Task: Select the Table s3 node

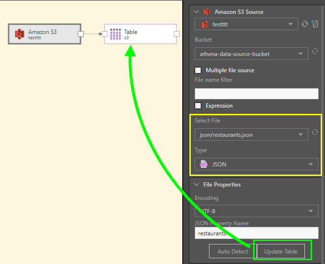Action: pos(139,34)
